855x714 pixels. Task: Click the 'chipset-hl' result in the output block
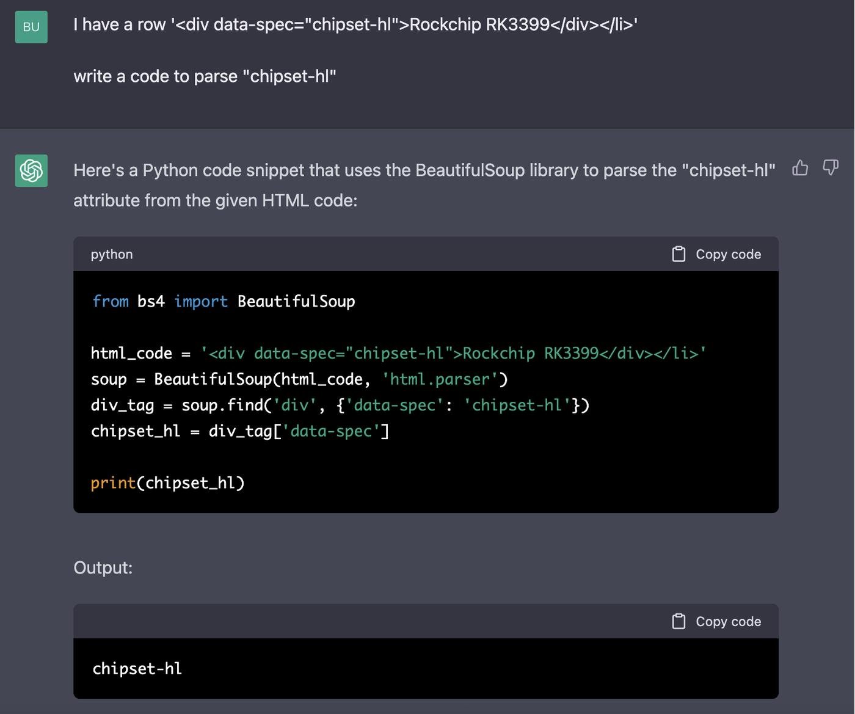tap(137, 668)
